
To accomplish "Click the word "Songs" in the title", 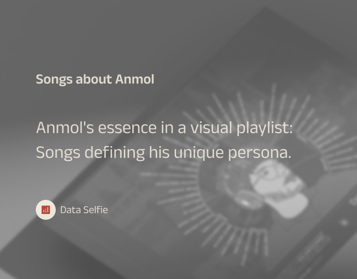I will click(x=54, y=80).
